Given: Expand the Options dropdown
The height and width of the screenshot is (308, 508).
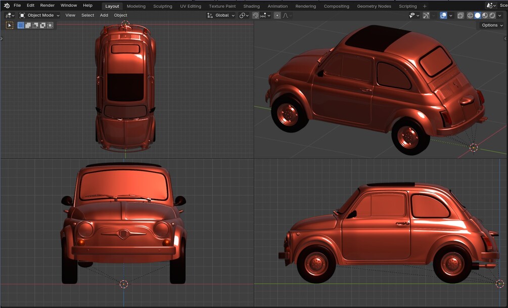Looking at the screenshot, I should (x=491, y=25).
